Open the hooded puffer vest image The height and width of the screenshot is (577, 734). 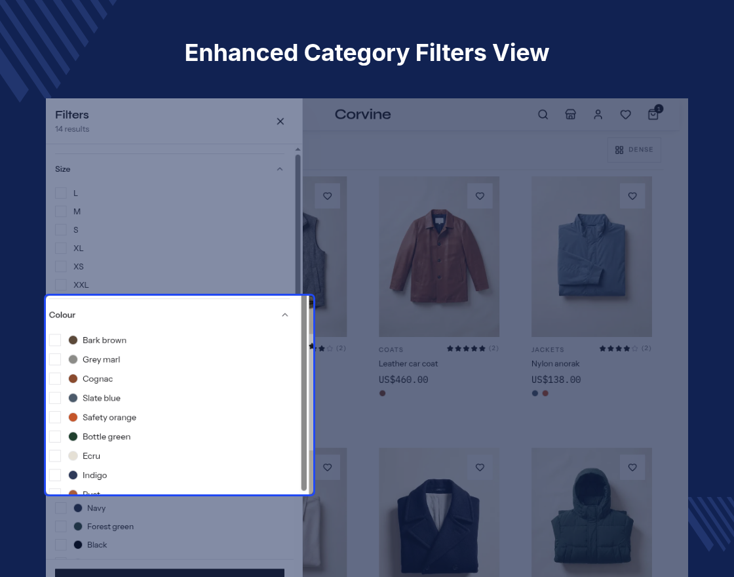(x=592, y=512)
